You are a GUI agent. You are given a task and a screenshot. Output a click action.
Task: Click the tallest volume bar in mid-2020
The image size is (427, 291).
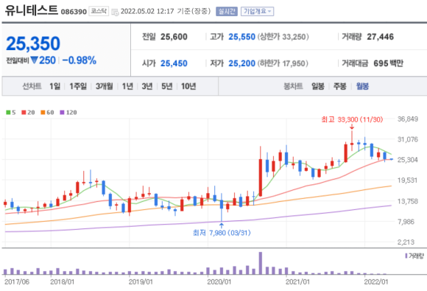tap(261, 263)
